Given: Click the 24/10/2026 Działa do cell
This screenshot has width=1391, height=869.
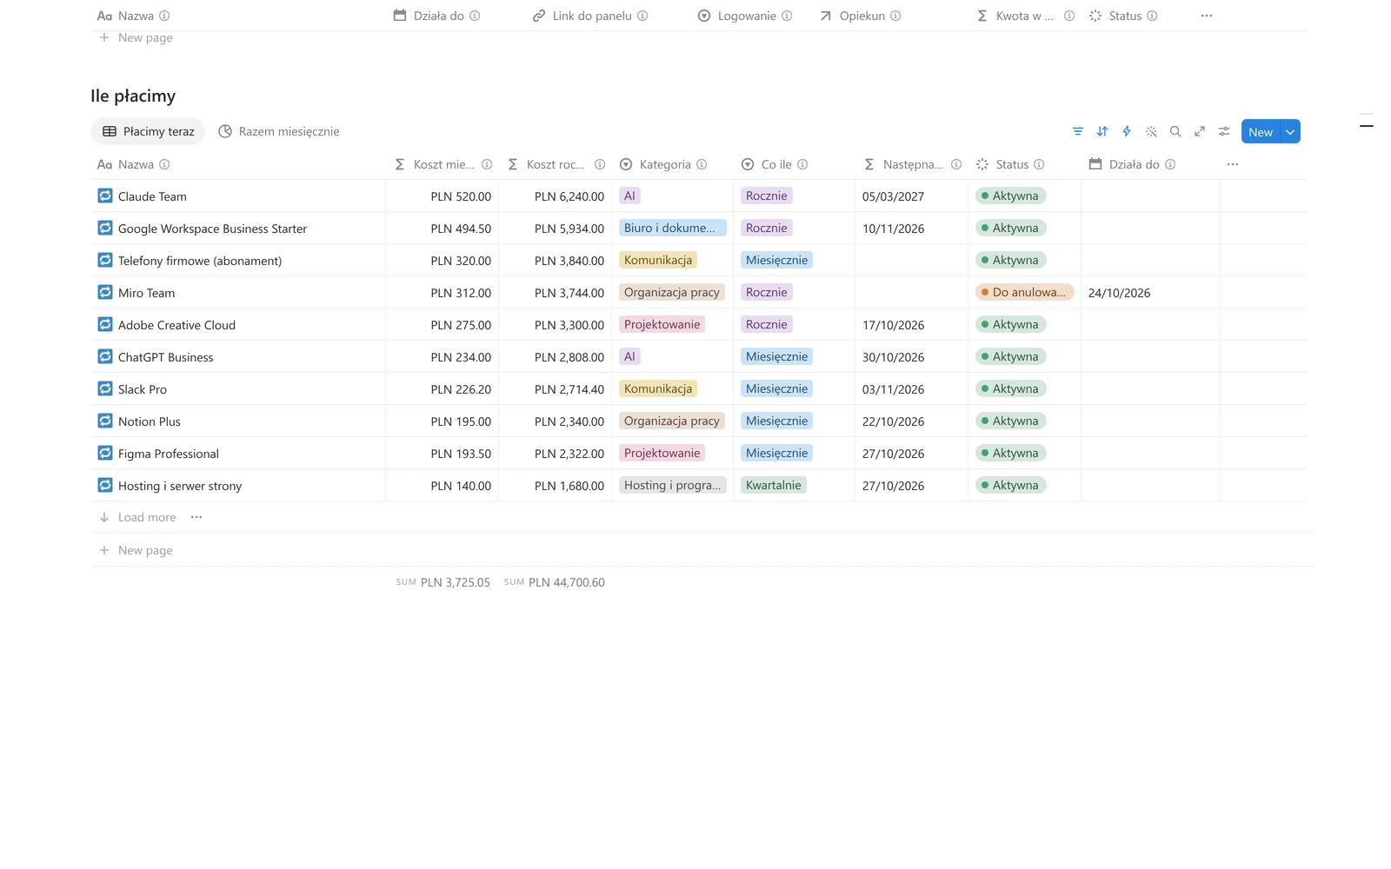Looking at the screenshot, I should (1119, 293).
